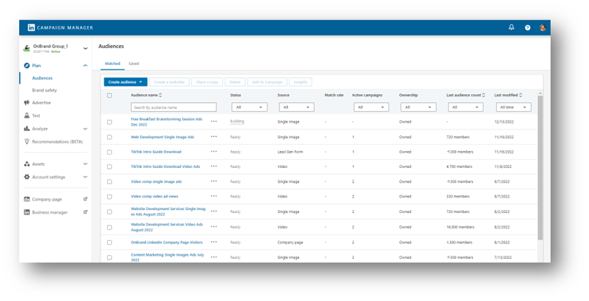Open the Ownership filter dropdown
589x301 pixels.
[418, 107]
